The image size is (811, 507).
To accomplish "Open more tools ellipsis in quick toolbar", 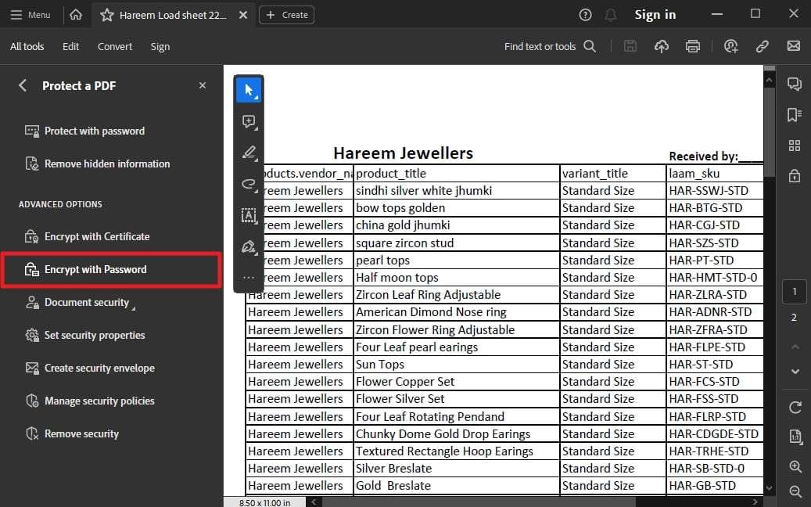I will (249, 278).
